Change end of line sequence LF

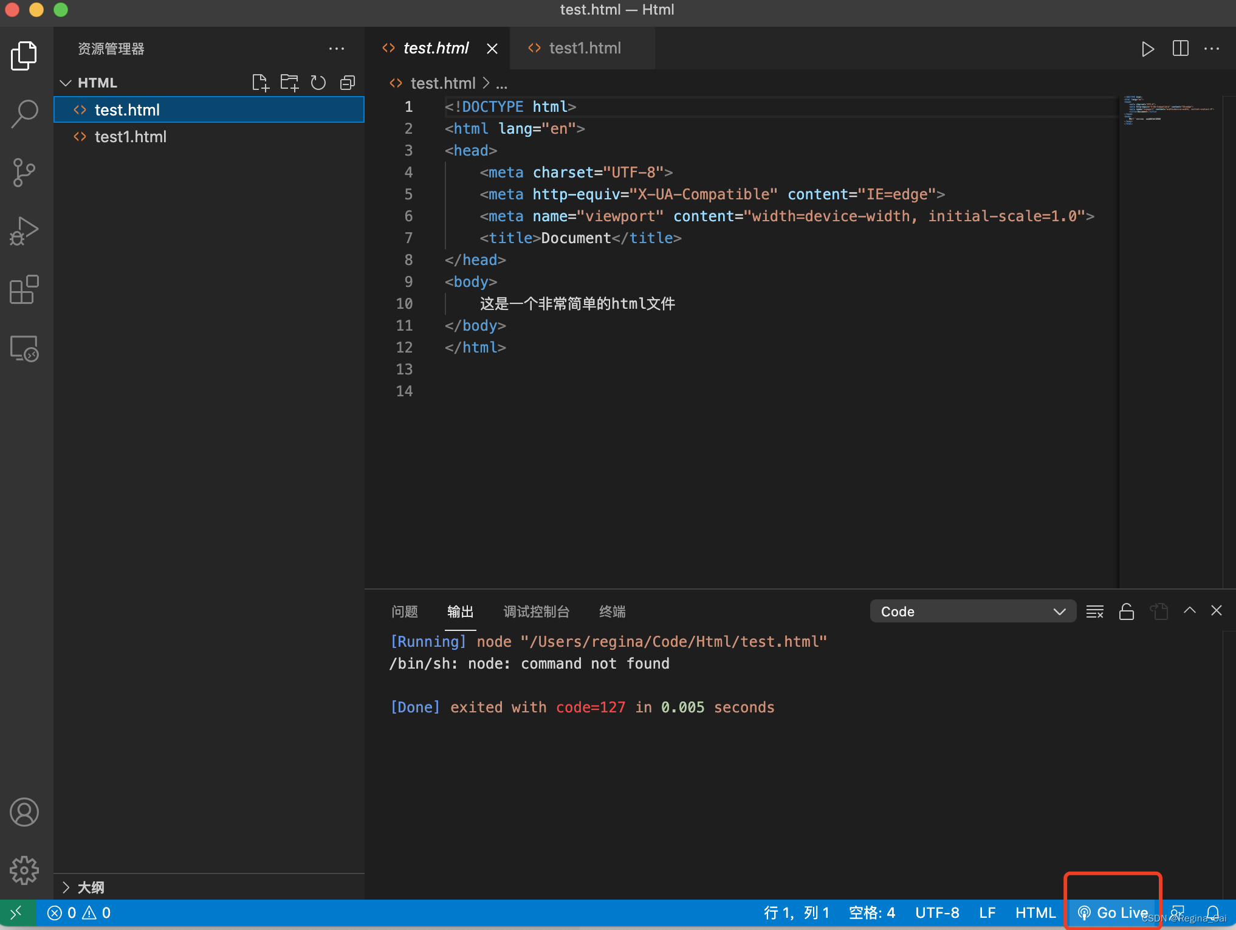point(987,913)
